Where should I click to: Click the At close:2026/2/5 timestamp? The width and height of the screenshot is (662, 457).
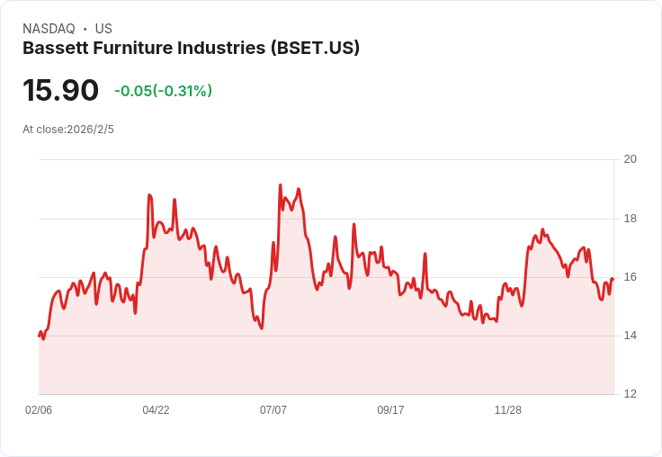coord(68,130)
